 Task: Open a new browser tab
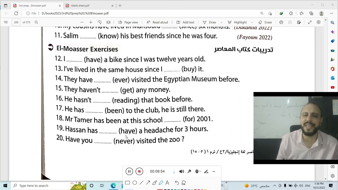pyautogui.click(x=120, y=6)
